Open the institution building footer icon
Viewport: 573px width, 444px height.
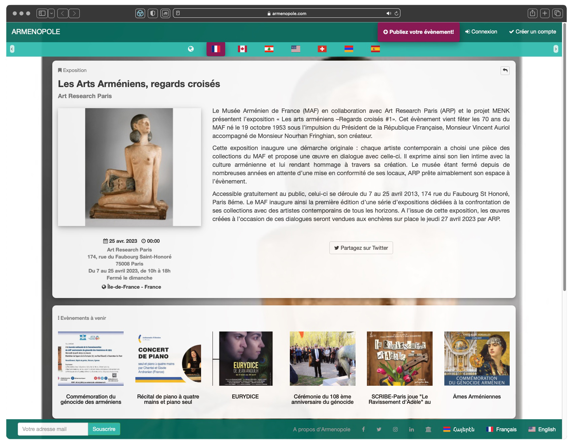point(428,429)
